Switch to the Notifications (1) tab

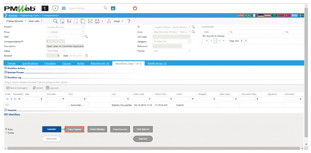click(x=157, y=64)
